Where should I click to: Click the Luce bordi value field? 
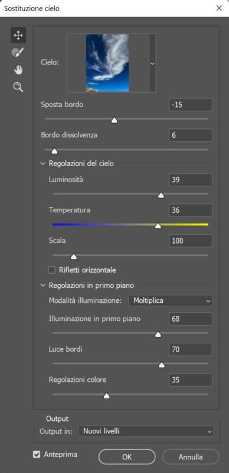coord(191,349)
